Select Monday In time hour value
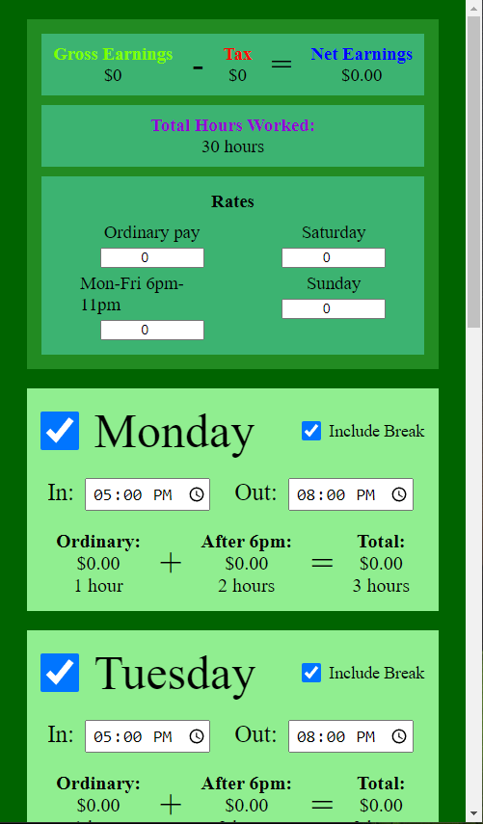Image resolution: width=483 pixels, height=824 pixels. pyautogui.click(x=102, y=495)
